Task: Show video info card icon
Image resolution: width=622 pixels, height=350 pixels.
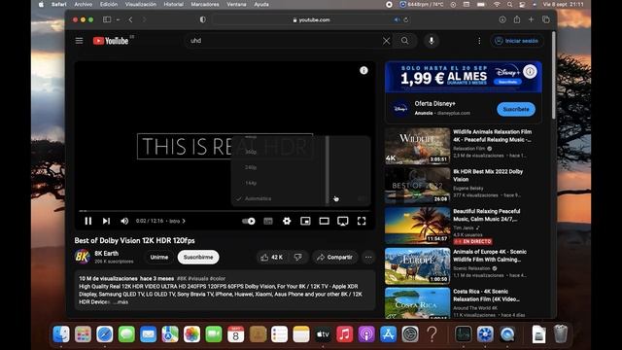Action: click(x=363, y=71)
